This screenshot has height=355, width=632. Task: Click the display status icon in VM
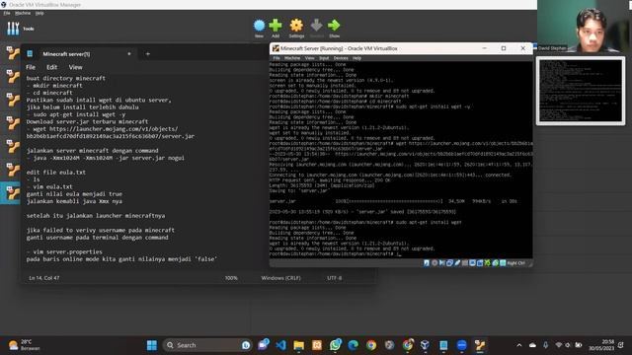tap(473, 263)
